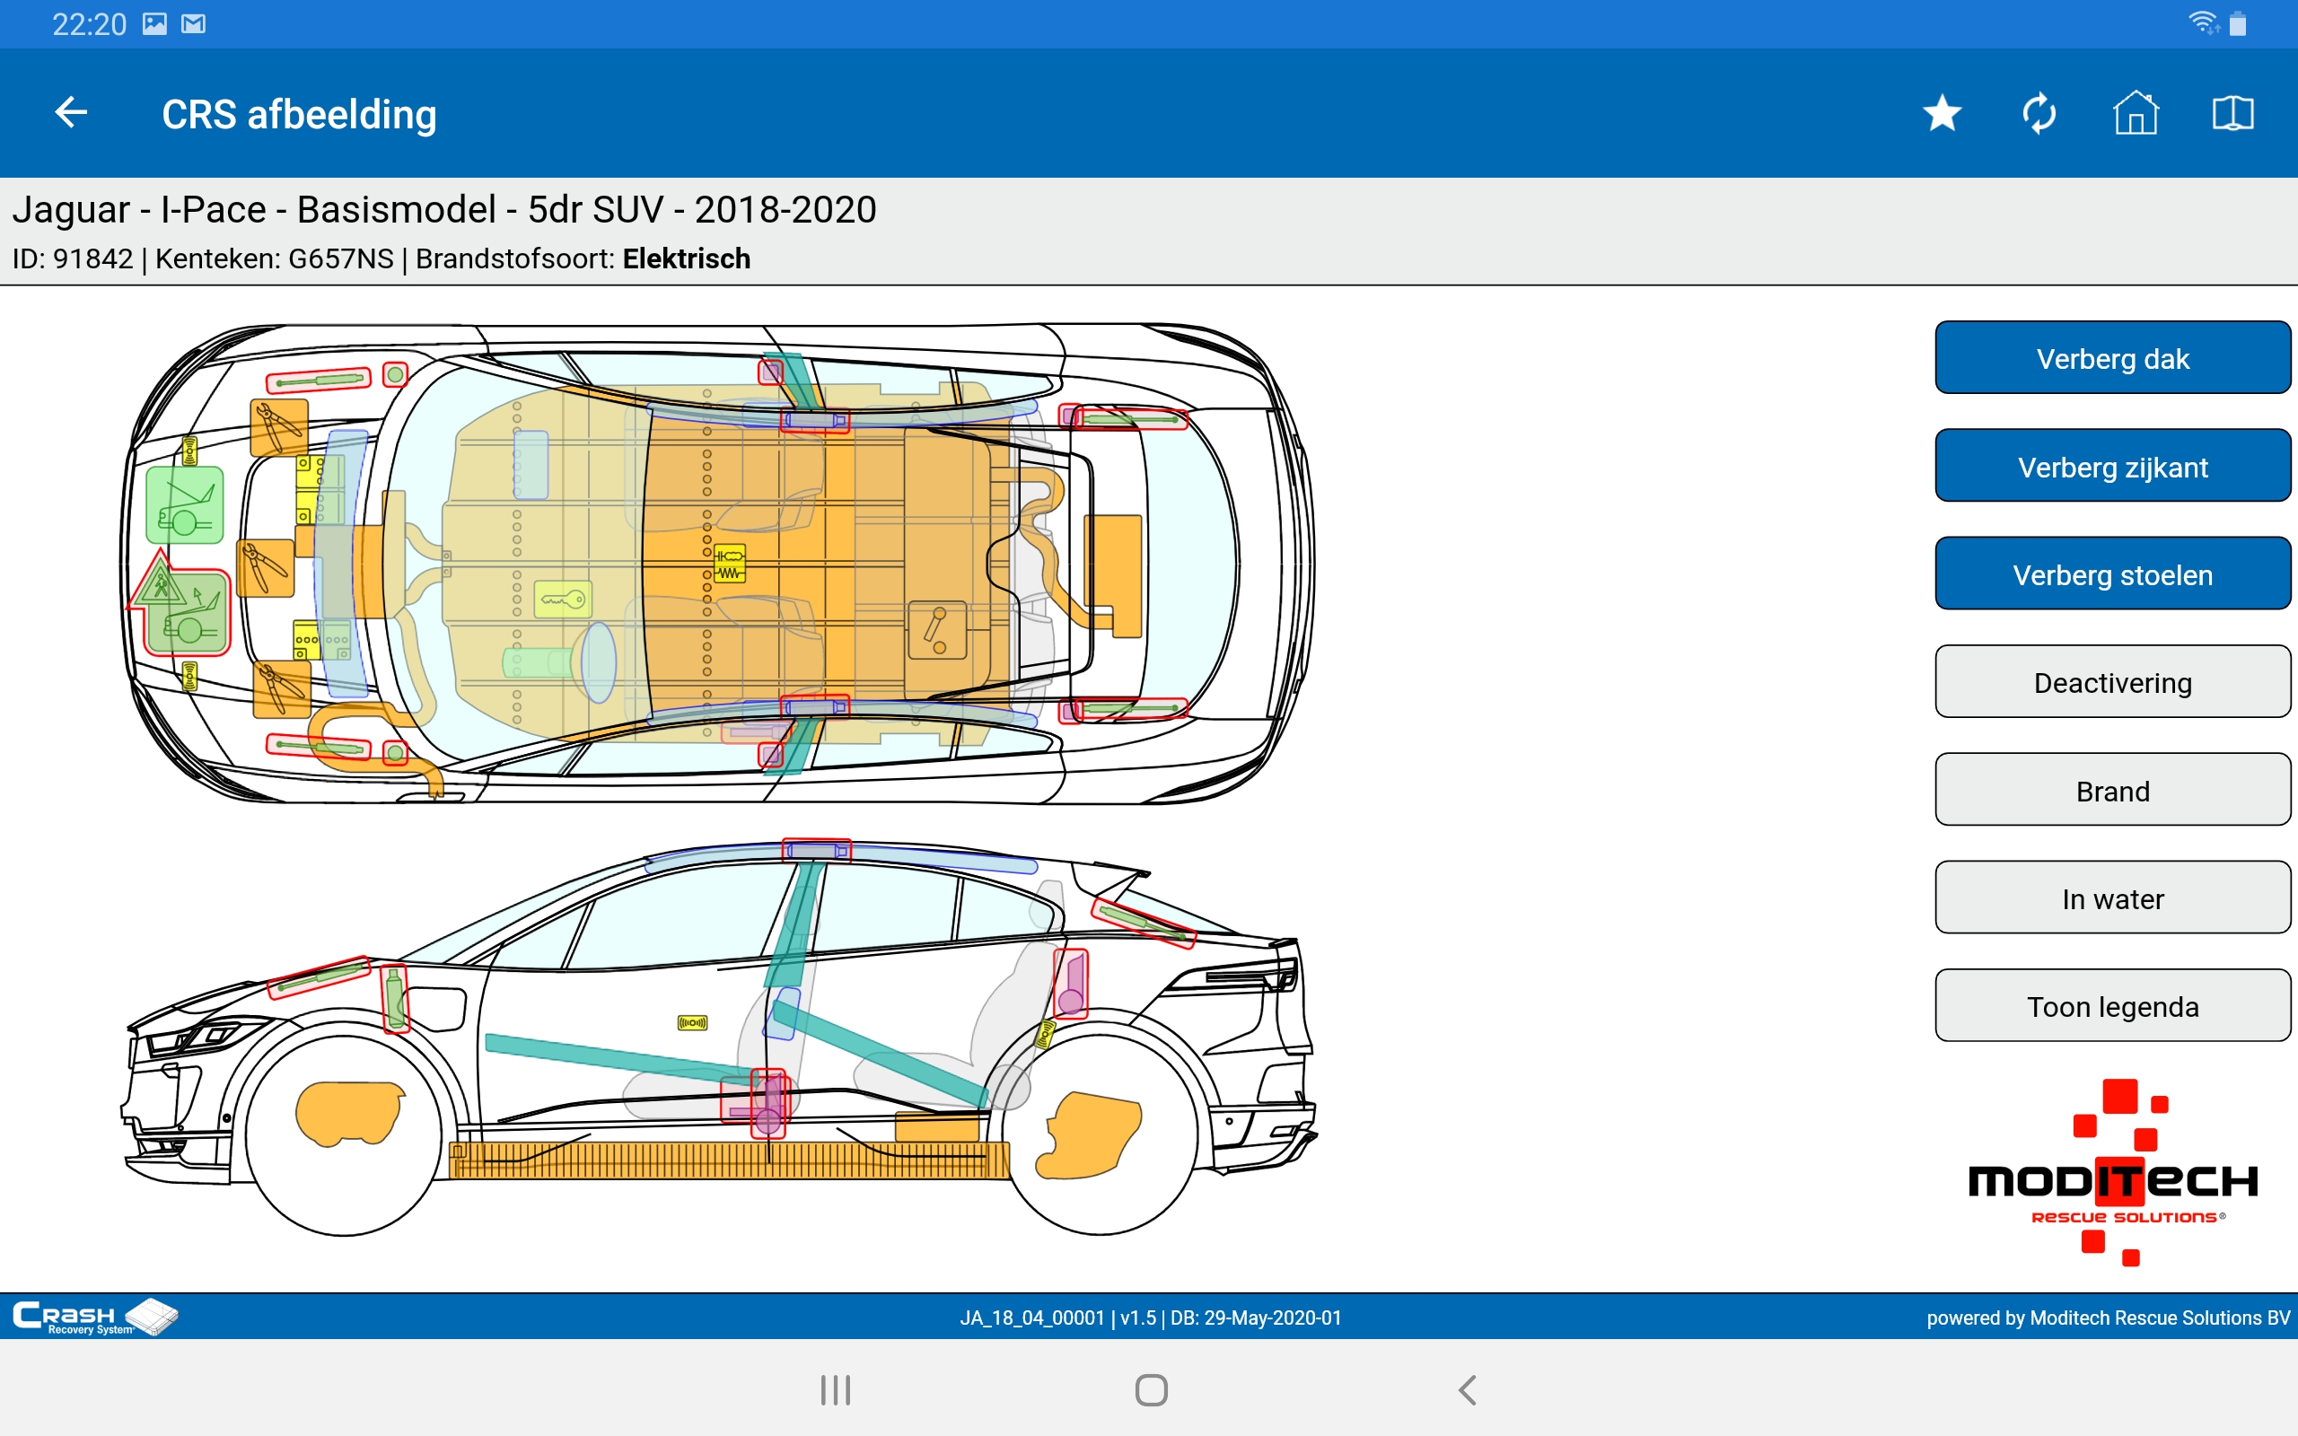Viewport: 2298px width, 1436px height.
Task: Tap powered by Moditech footer text
Action: pyautogui.click(x=2108, y=1318)
